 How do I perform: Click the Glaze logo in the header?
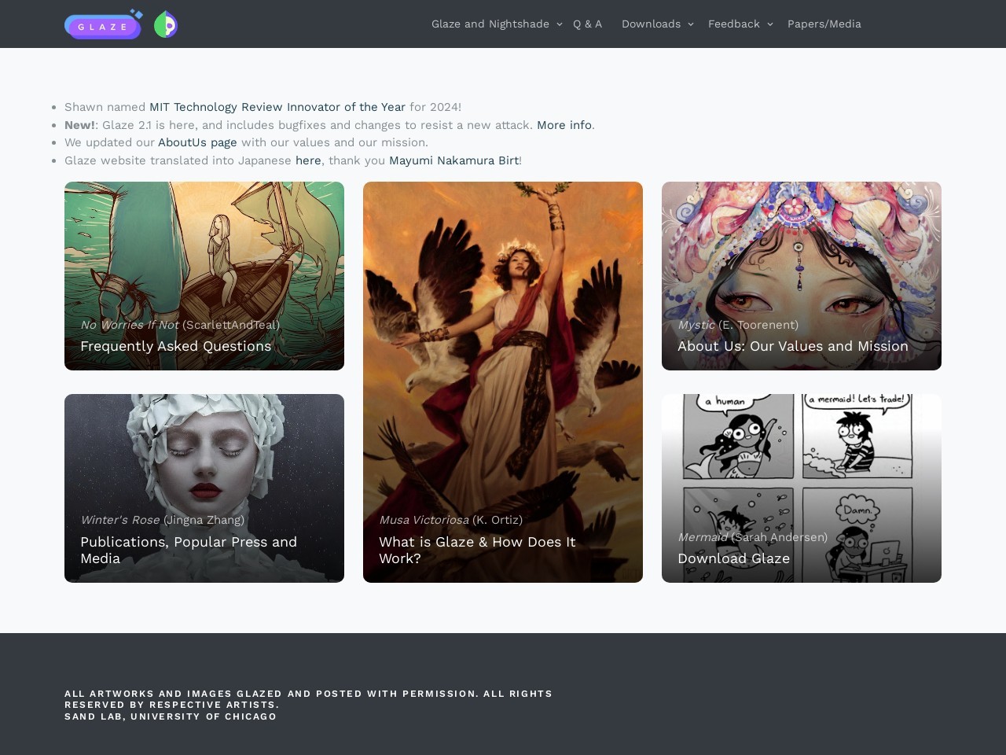point(103,24)
